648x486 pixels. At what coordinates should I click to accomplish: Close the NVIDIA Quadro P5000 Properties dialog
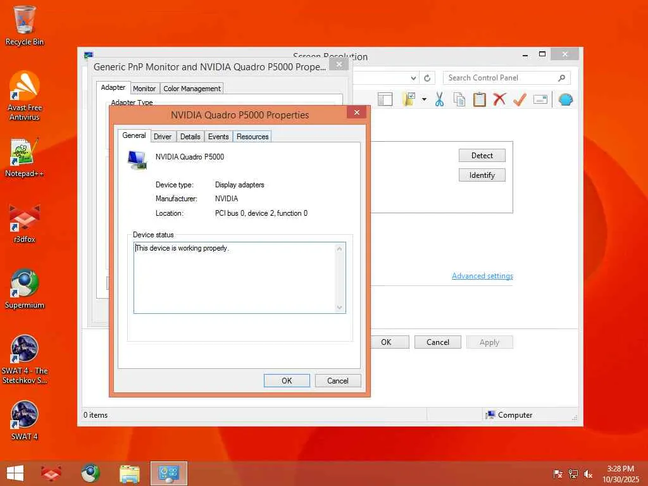click(357, 113)
